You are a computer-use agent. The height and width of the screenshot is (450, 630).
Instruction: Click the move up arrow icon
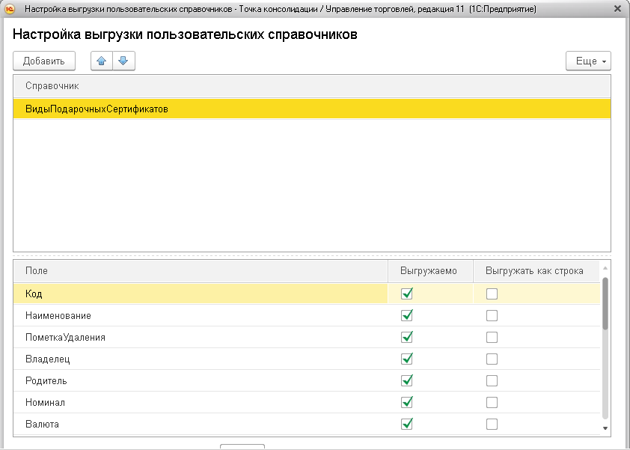pos(102,61)
